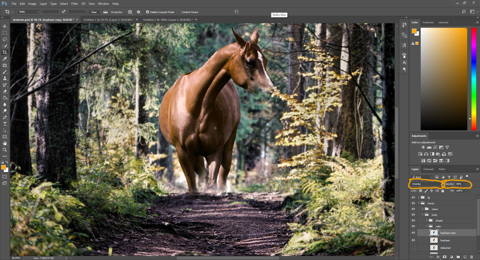Show the hidden detacked layer
Image resolution: width=480 pixels, height=260 pixels.
pyautogui.click(x=413, y=248)
